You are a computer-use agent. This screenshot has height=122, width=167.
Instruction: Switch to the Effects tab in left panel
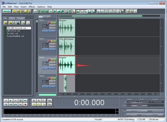coord(12,18)
